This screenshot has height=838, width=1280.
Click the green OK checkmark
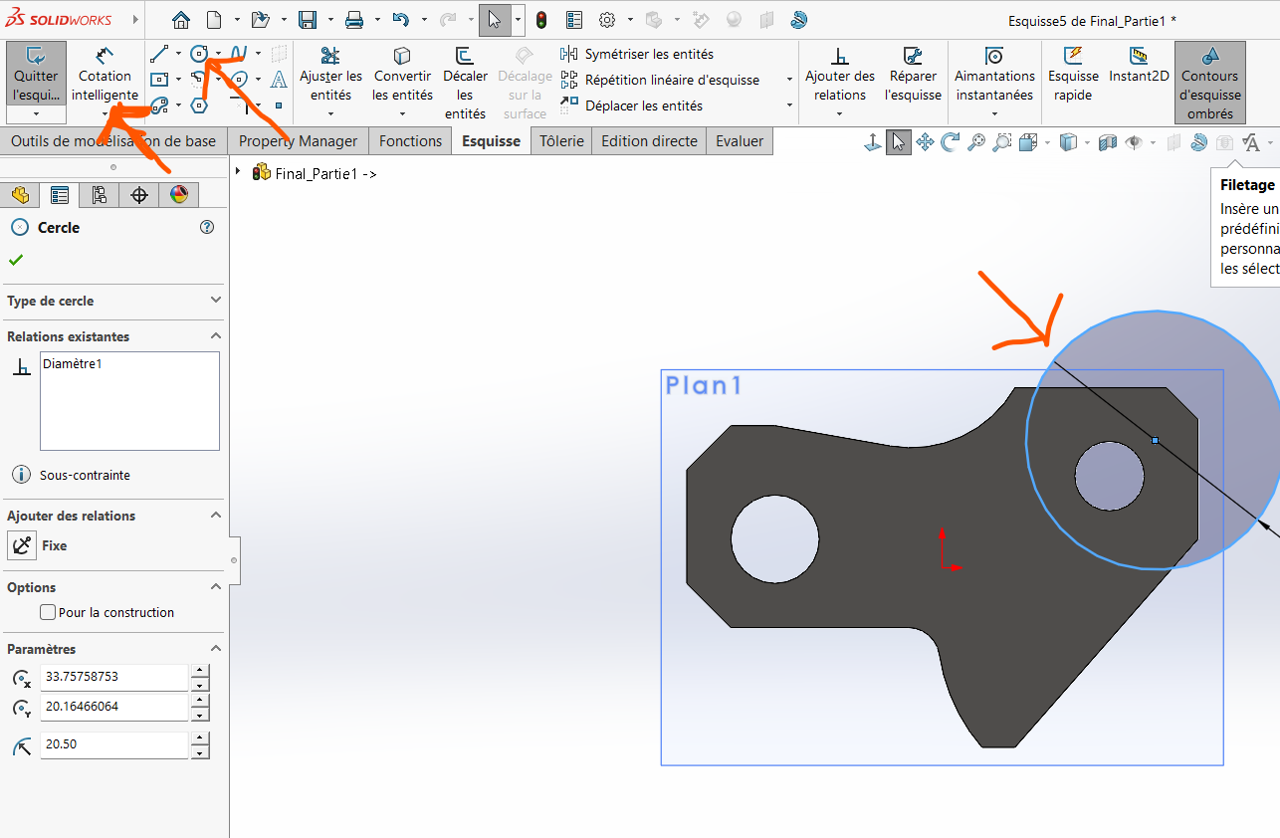coord(15,260)
